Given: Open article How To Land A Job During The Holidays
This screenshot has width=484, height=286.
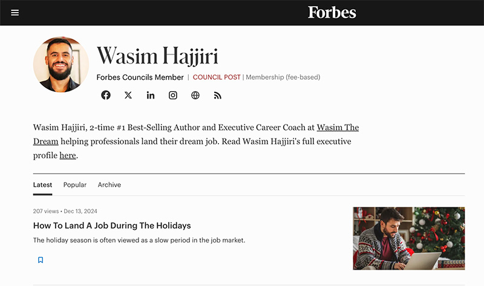Looking at the screenshot, I should (112, 226).
